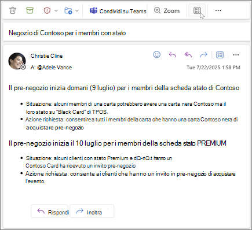Viewport: 252px width, 230px height.
Task: Open the Move to folder dropdown arrow
Action: (77, 10)
